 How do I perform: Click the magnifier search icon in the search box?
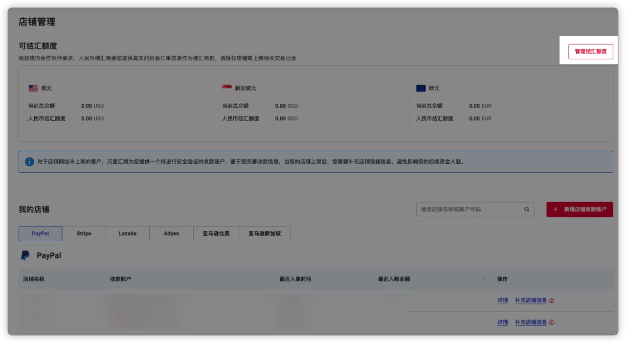click(x=527, y=209)
